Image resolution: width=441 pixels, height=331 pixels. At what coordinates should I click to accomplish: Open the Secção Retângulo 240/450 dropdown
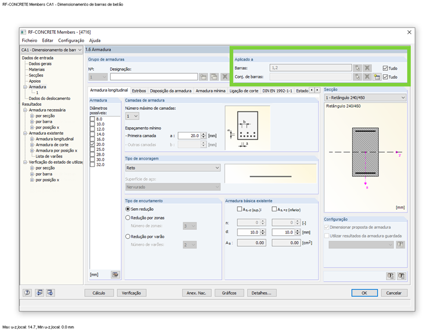(366, 98)
